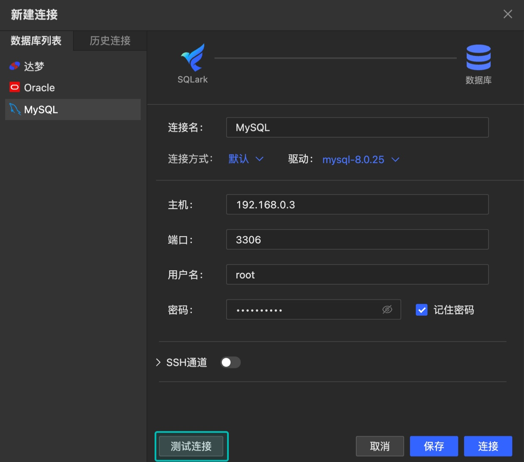The image size is (524, 462).
Task: Click the 数据库 label under icon
Action: 479,80
